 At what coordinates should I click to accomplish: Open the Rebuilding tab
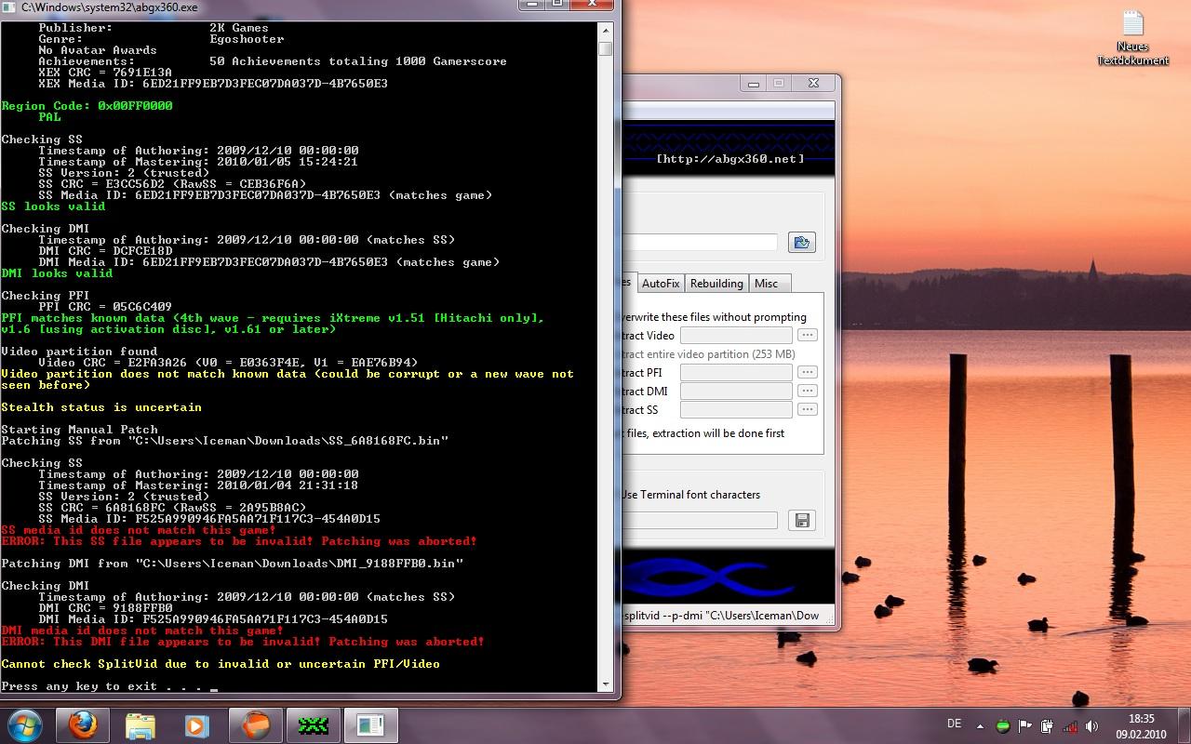coord(716,284)
